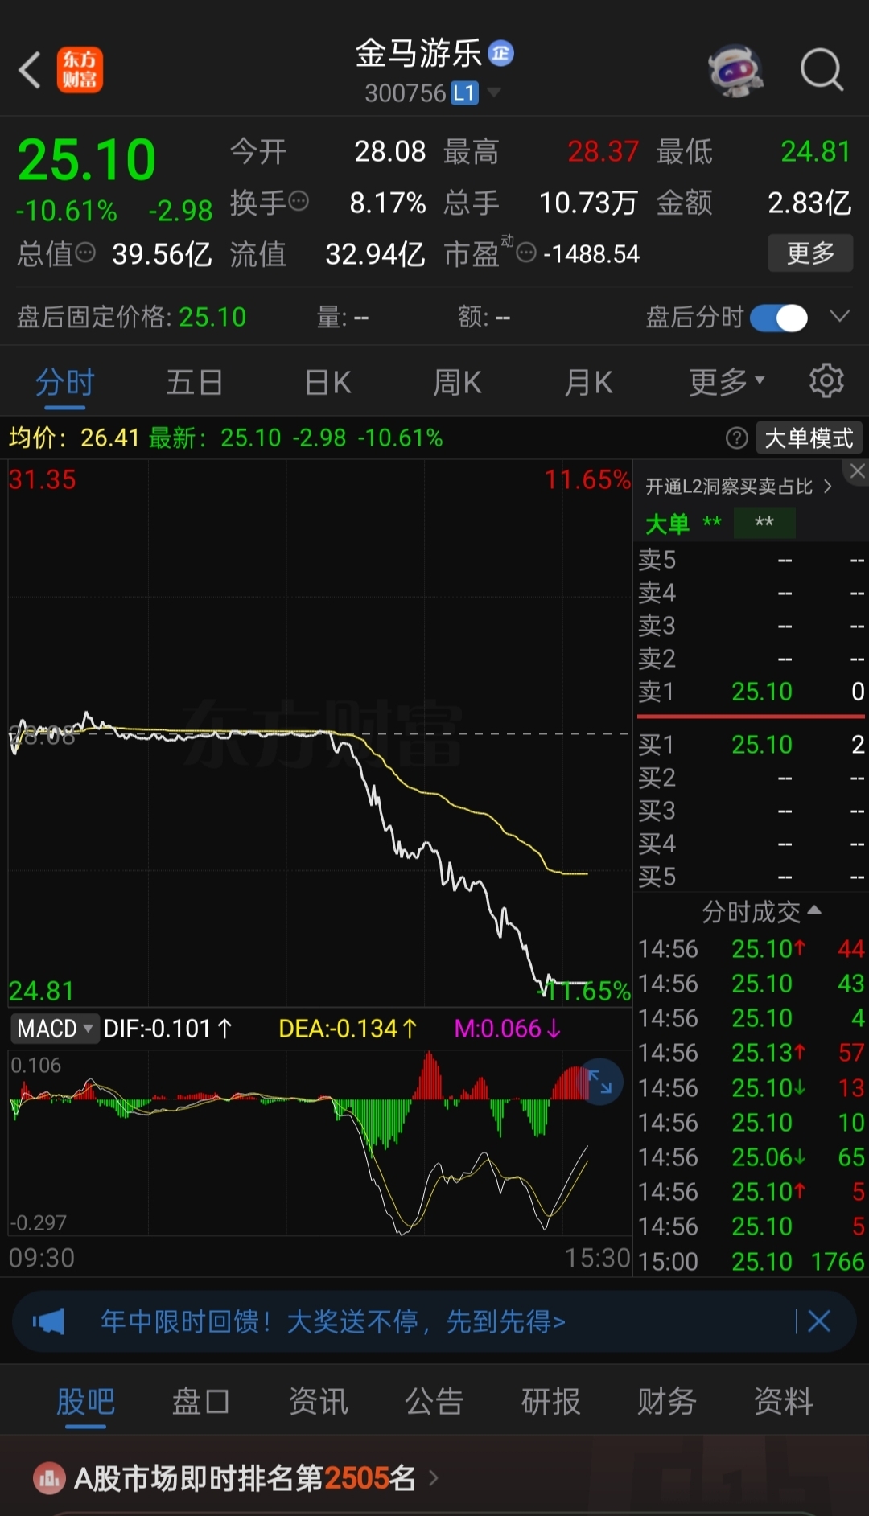
Task: Tap the 均价 26.41 value
Action: pyautogui.click(x=74, y=438)
